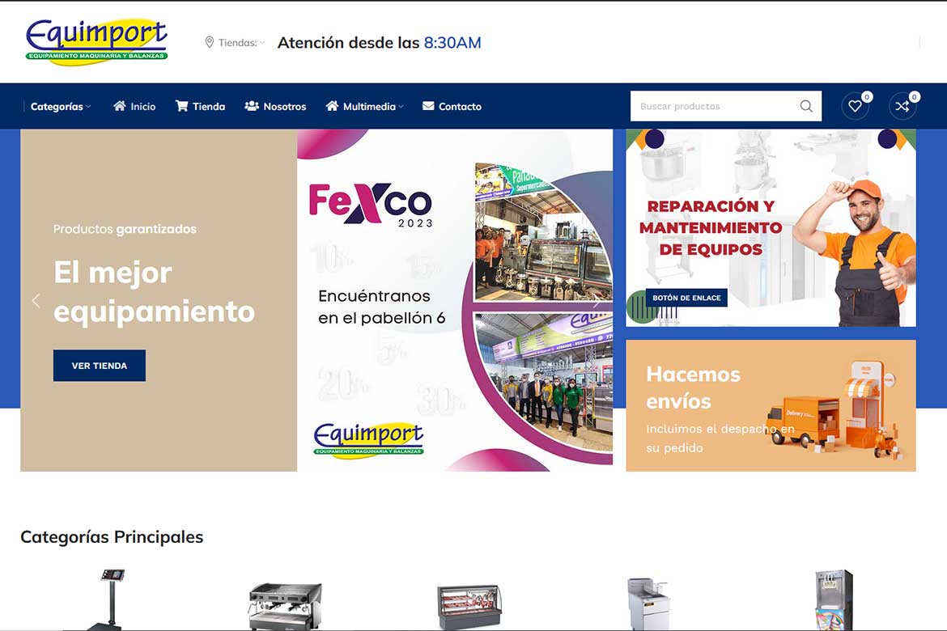Select the platform scale category image

108,599
